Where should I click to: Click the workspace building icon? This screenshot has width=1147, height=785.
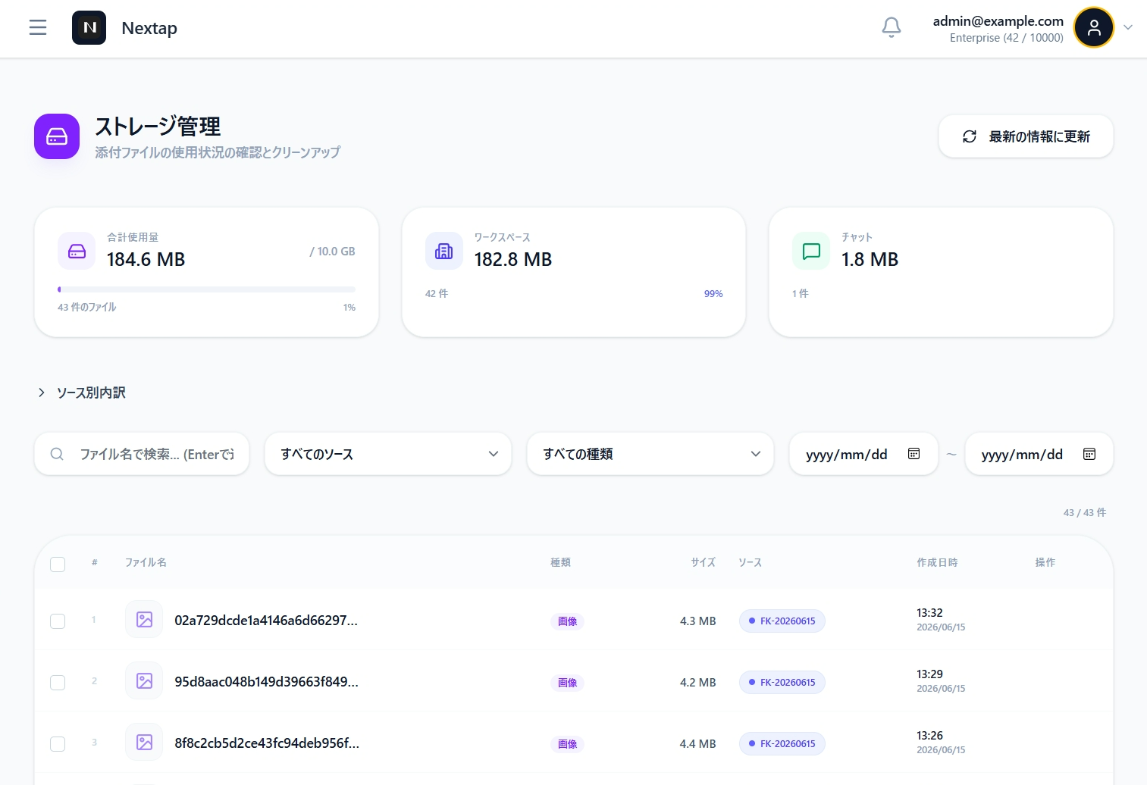444,251
